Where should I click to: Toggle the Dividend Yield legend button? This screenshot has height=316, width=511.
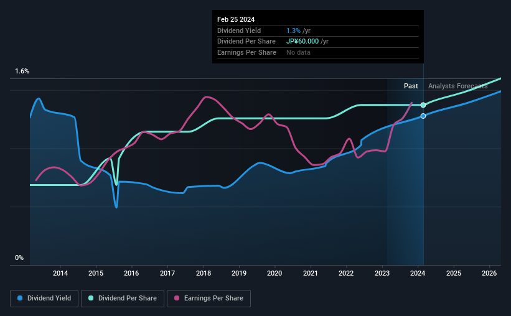tap(44, 299)
